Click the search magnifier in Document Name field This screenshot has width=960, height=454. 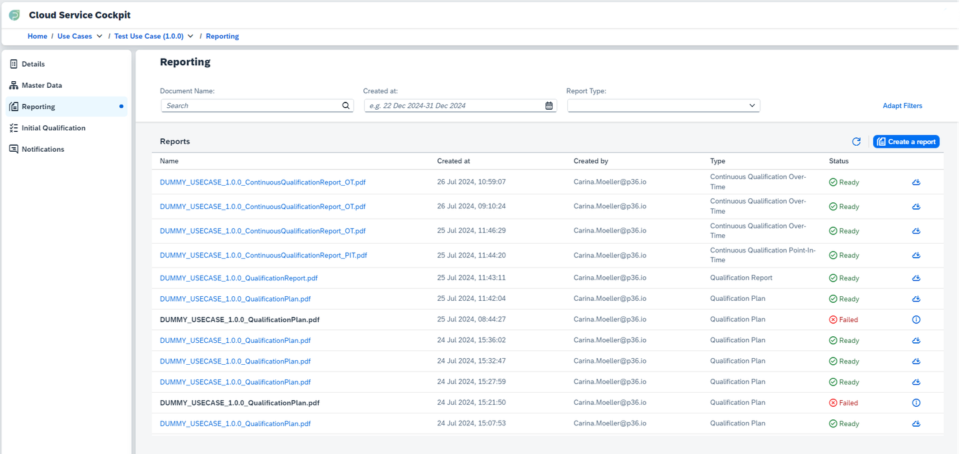click(345, 105)
